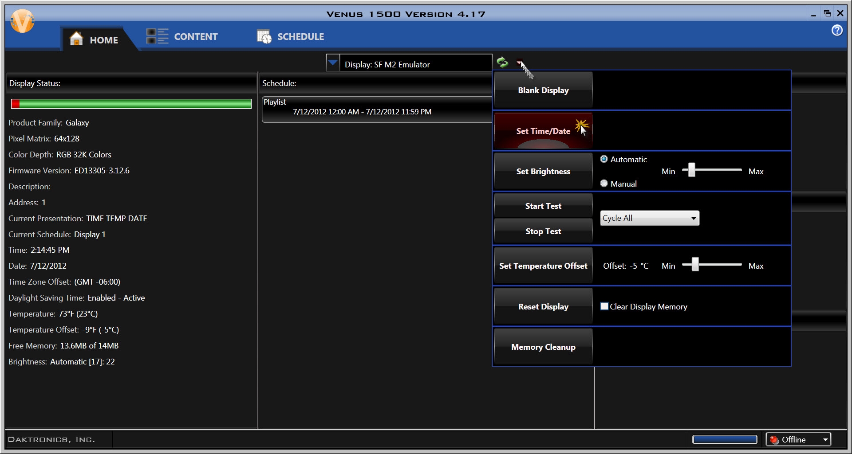Open the Cycle All test pattern dropdown
This screenshot has width=852, height=454.
coord(693,218)
